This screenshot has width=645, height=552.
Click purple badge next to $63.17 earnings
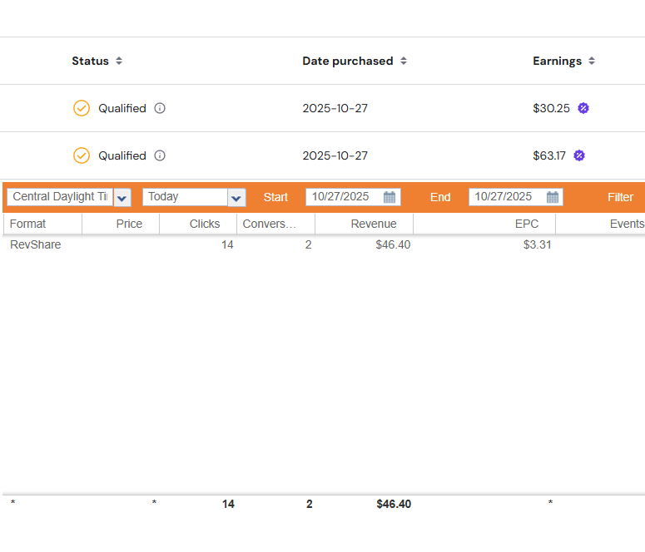(579, 155)
